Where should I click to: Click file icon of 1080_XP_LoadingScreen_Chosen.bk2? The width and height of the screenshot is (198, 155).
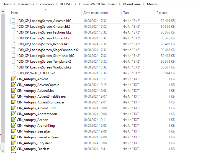[x=14, y=26]
